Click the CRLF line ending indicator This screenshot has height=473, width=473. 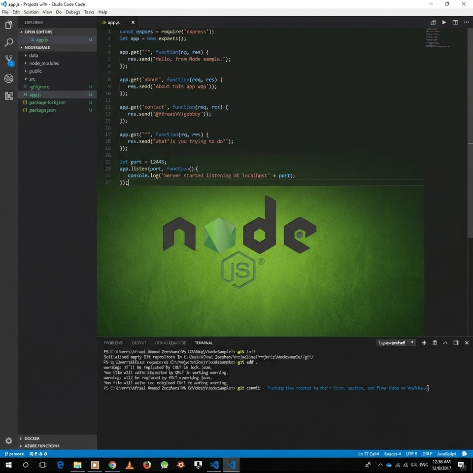pyautogui.click(x=427, y=454)
